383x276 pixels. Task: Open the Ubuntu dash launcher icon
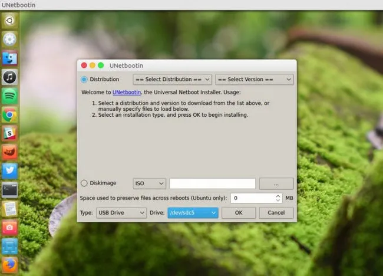click(9, 21)
